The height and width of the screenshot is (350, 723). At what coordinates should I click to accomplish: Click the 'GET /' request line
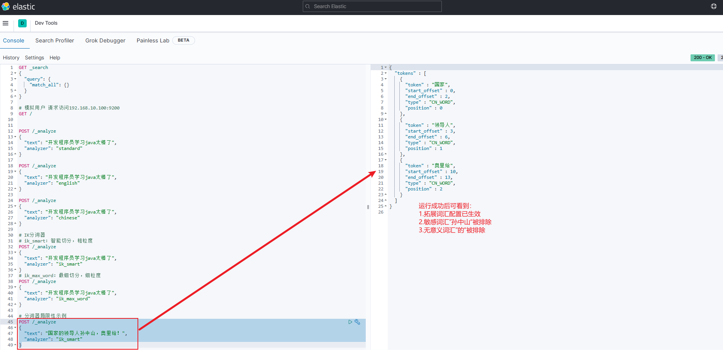click(25, 114)
